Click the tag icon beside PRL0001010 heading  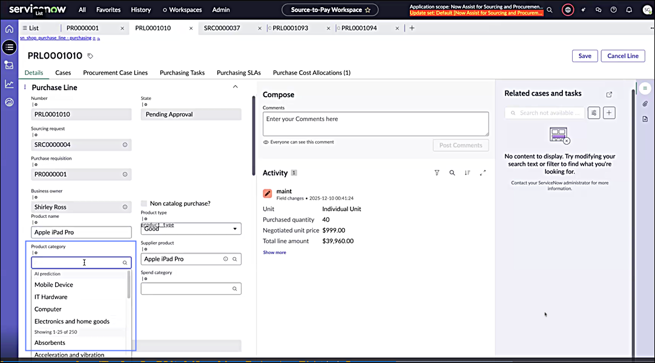pyautogui.click(x=90, y=56)
